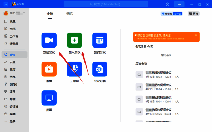Open the organization name dropdown arrow

(x=24, y=13)
